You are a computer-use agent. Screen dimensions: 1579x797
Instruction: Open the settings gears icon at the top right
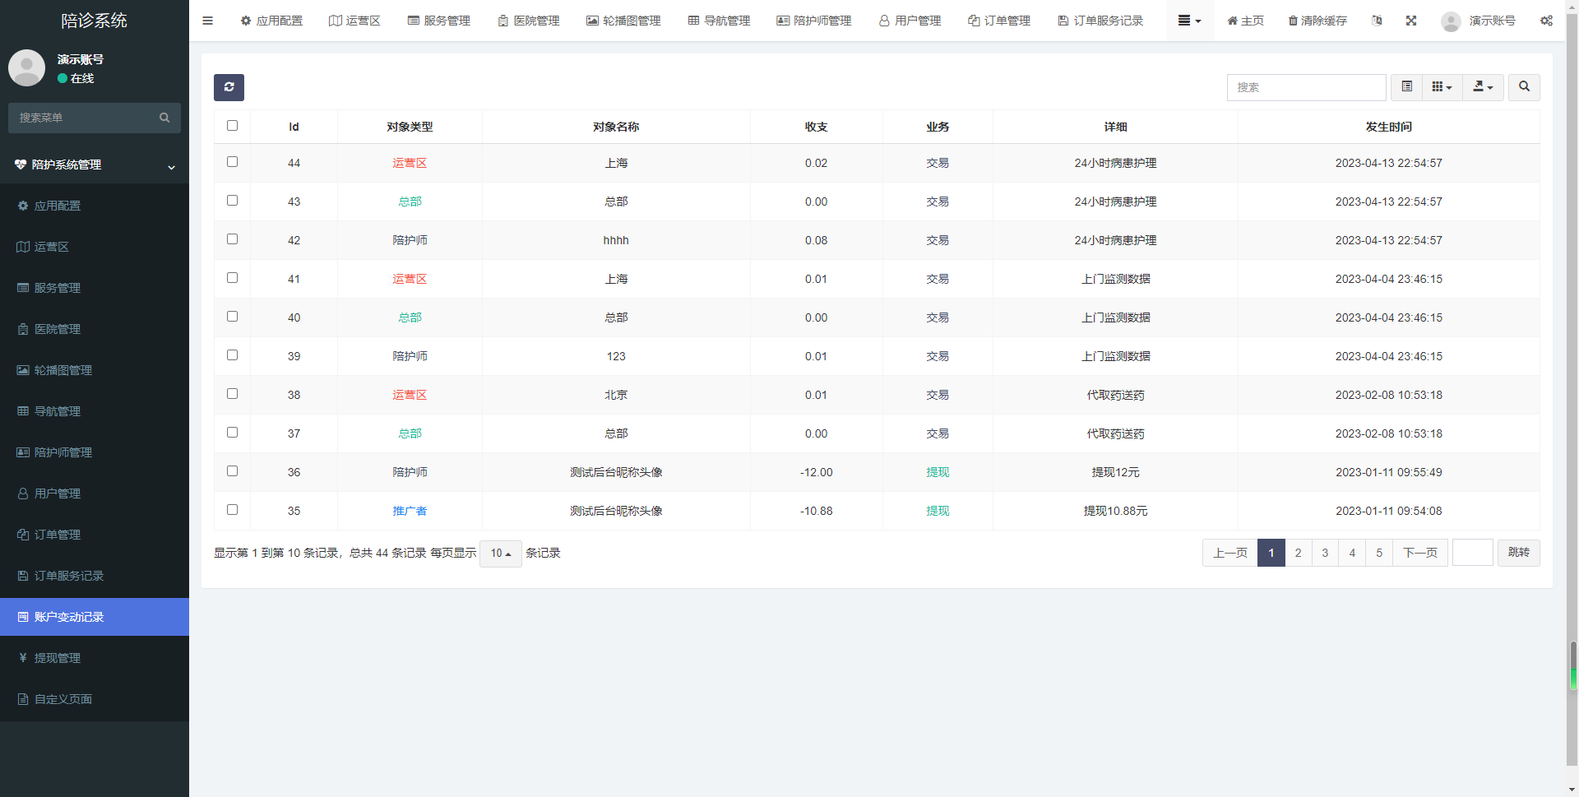tap(1546, 21)
